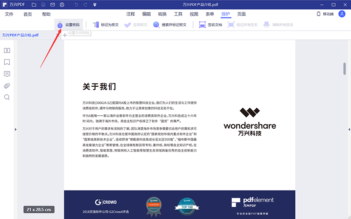The image size is (351, 219).
Task: Click the G2 CROWD logo in footer
Action: coord(106,202)
